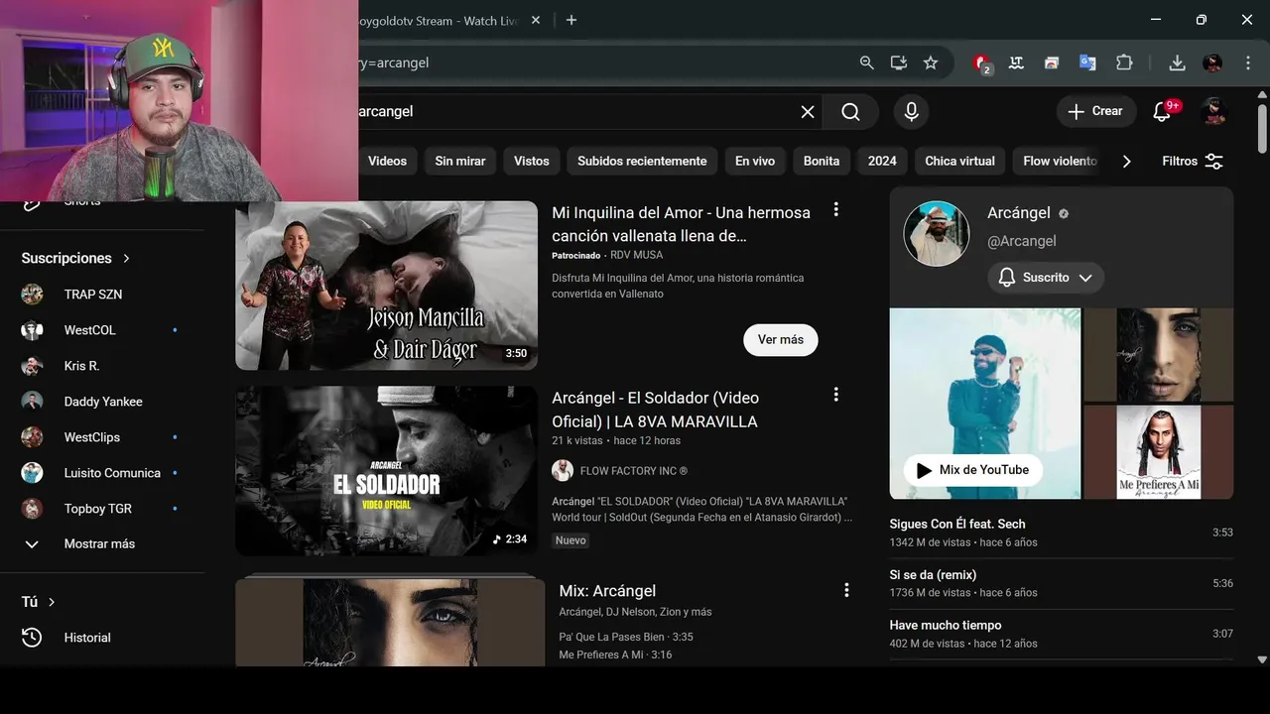Click the YouTube search magnifier button
1270x714 pixels.
(x=850, y=112)
